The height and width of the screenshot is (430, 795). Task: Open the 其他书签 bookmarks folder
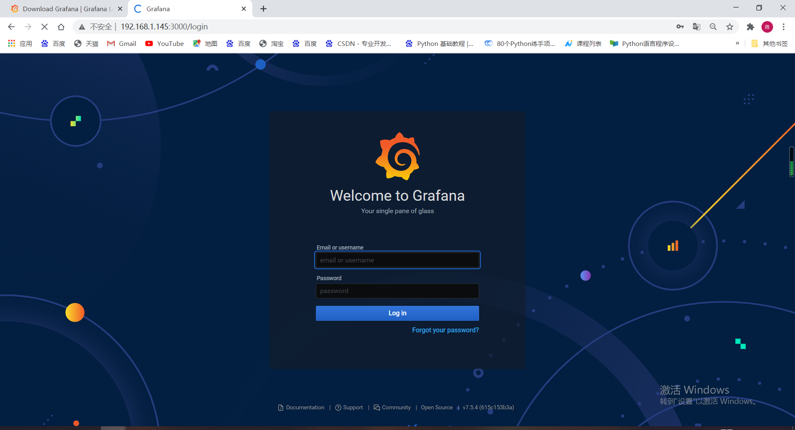(769, 43)
